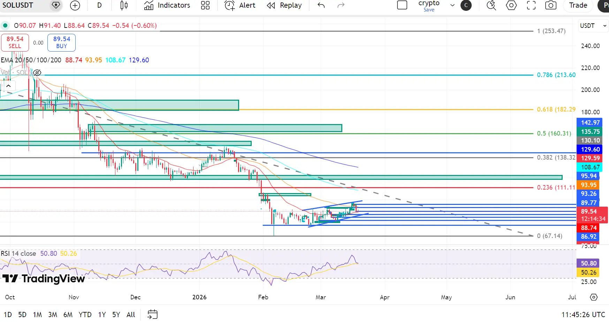Click the 0.382 (138.32) Fibonacci label

coord(556,158)
